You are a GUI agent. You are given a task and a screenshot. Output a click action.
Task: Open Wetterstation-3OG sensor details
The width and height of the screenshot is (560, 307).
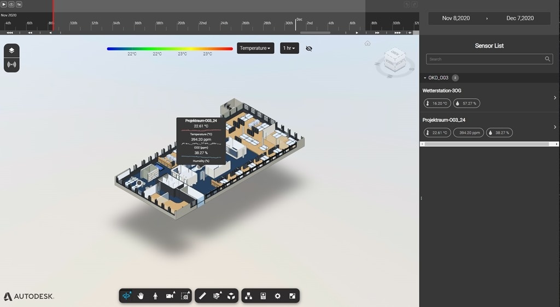click(555, 98)
